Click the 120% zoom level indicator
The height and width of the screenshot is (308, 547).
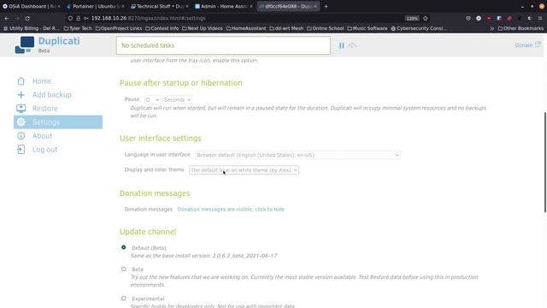click(x=412, y=19)
